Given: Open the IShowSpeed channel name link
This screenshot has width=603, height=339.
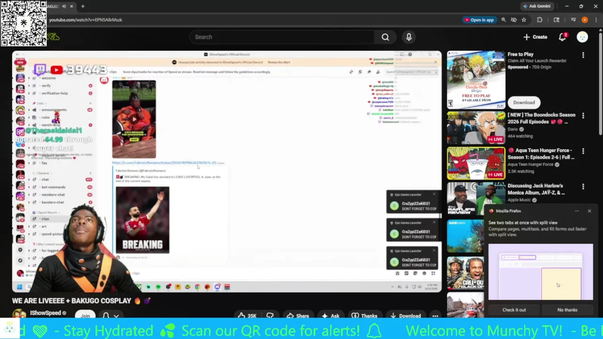Looking at the screenshot, I should (x=46, y=313).
